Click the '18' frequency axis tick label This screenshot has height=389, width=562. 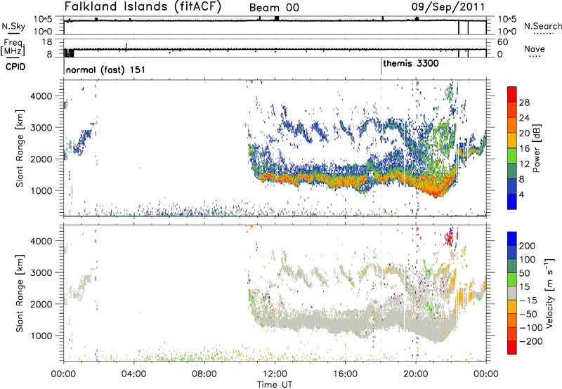click(x=47, y=42)
